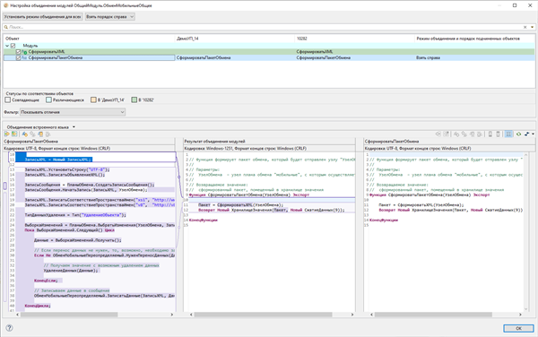Toggle the Модуль checkbox in object tree

[13, 46]
